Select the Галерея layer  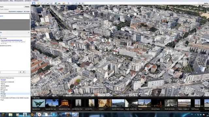pos(3,96)
